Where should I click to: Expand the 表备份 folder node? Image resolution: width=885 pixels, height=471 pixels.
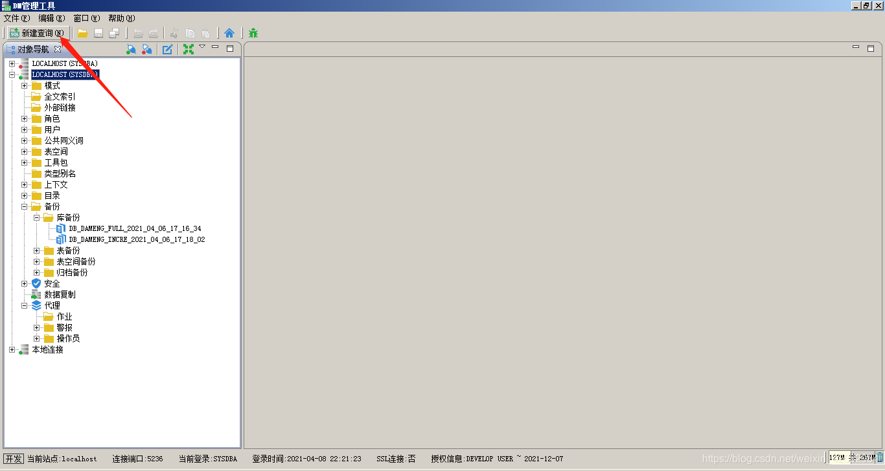(37, 250)
